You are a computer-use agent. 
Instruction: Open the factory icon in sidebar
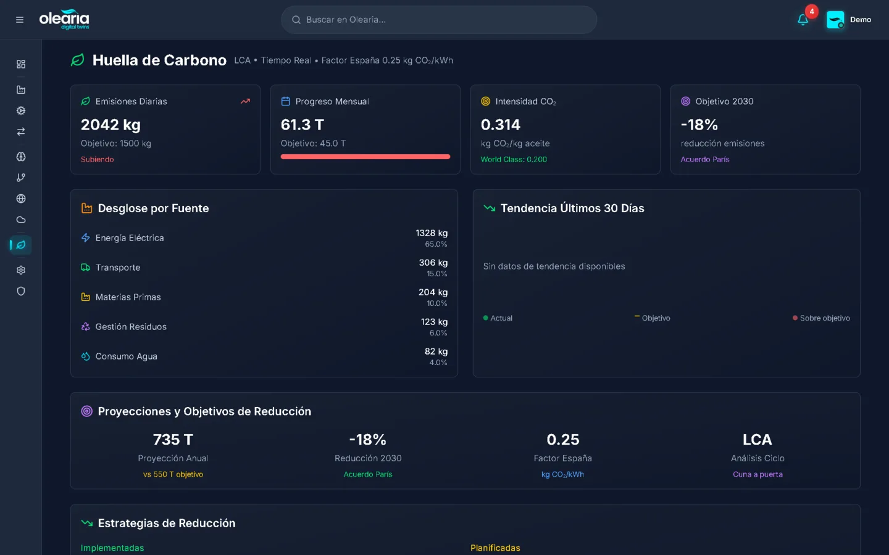(21, 90)
